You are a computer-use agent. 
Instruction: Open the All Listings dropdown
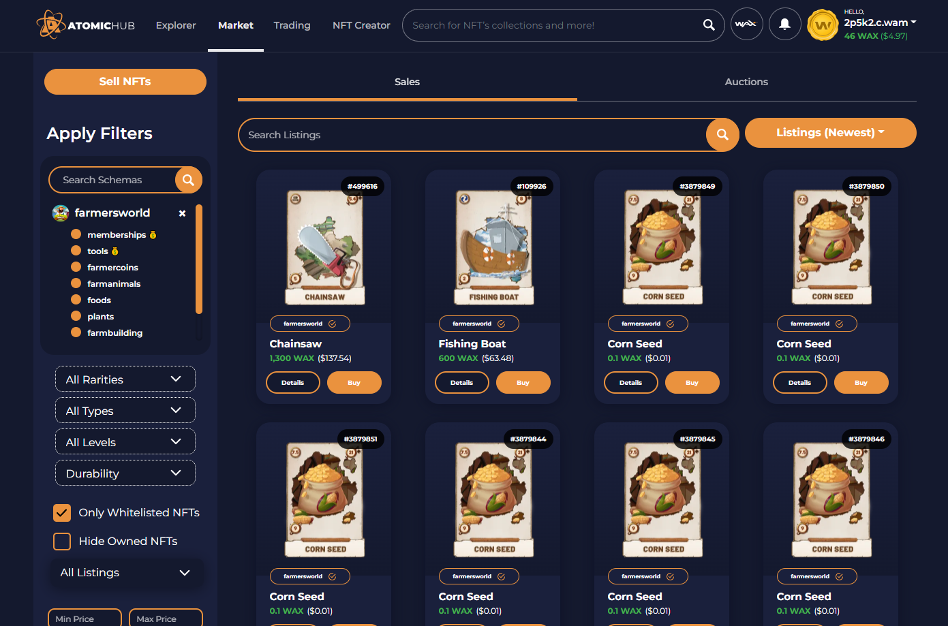click(x=125, y=573)
